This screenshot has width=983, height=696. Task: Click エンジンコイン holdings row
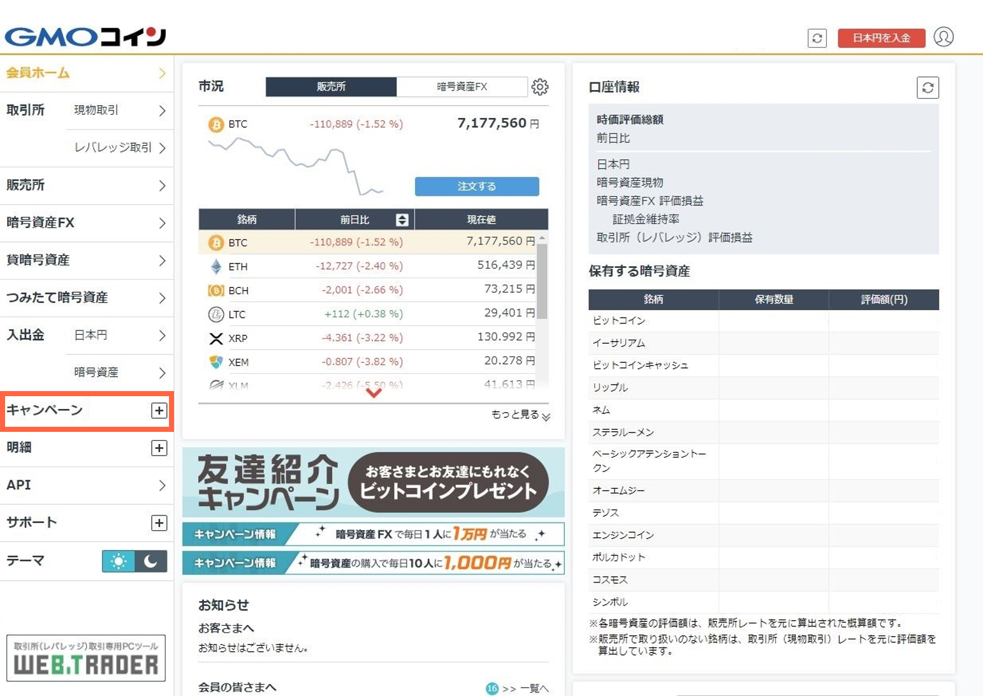point(764,535)
